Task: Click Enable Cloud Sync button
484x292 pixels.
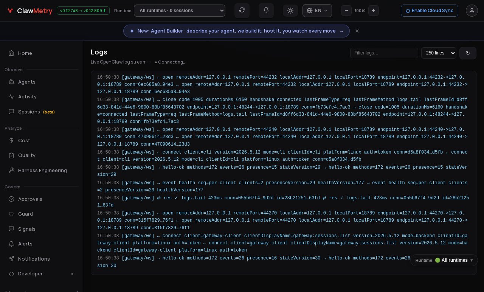Action: pos(430,11)
